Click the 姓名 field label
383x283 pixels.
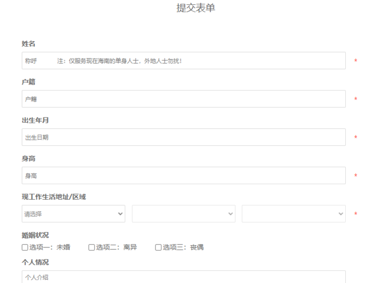click(28, 44)
